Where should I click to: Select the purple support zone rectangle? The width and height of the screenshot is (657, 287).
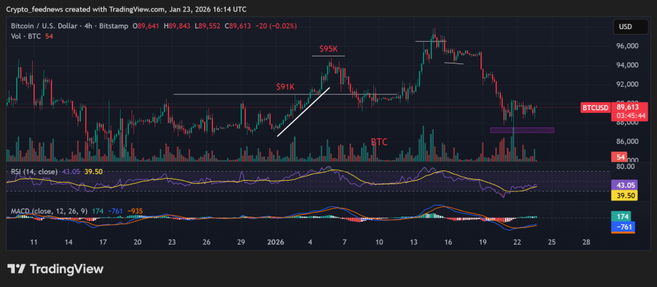[x=522, y=130]
